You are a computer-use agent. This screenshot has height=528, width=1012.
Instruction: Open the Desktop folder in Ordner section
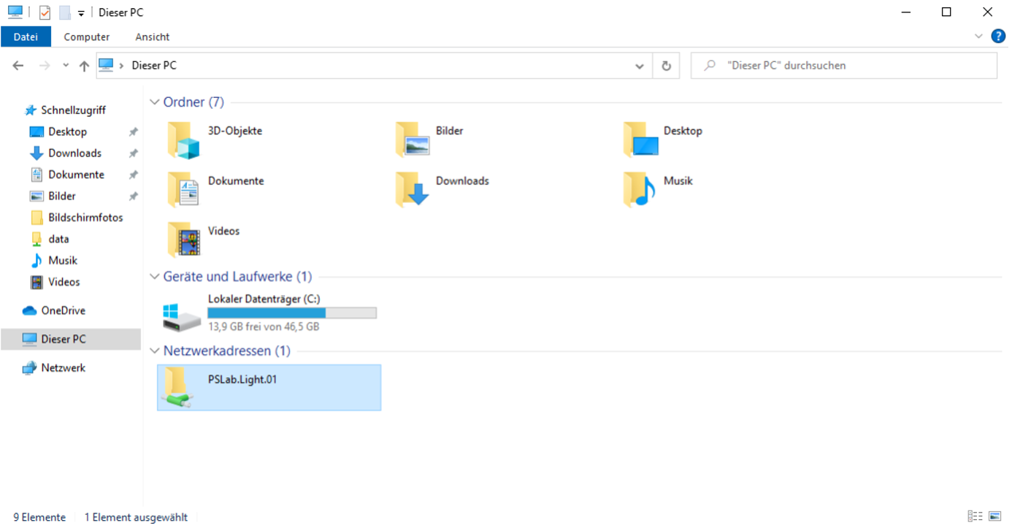[641, 139]
